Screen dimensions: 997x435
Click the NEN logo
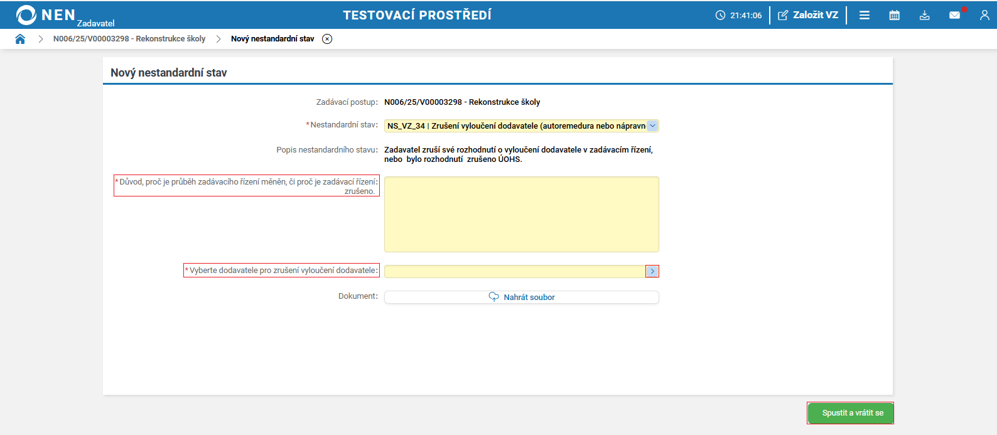click(45, 15)
